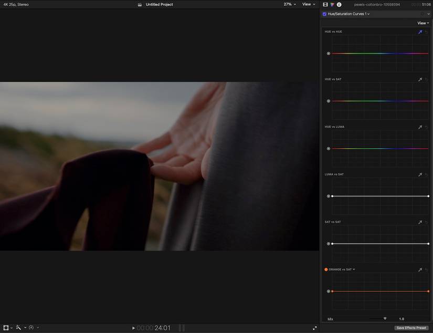Reset the SAT vs SAT curve
The image size is (433, 333).
pyautogui.click(x=426, y=222)
